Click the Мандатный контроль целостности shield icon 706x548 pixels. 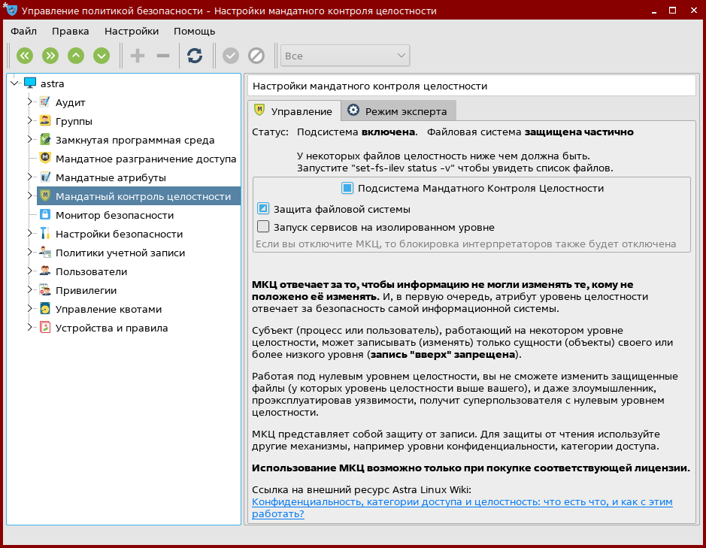[45, 196]
